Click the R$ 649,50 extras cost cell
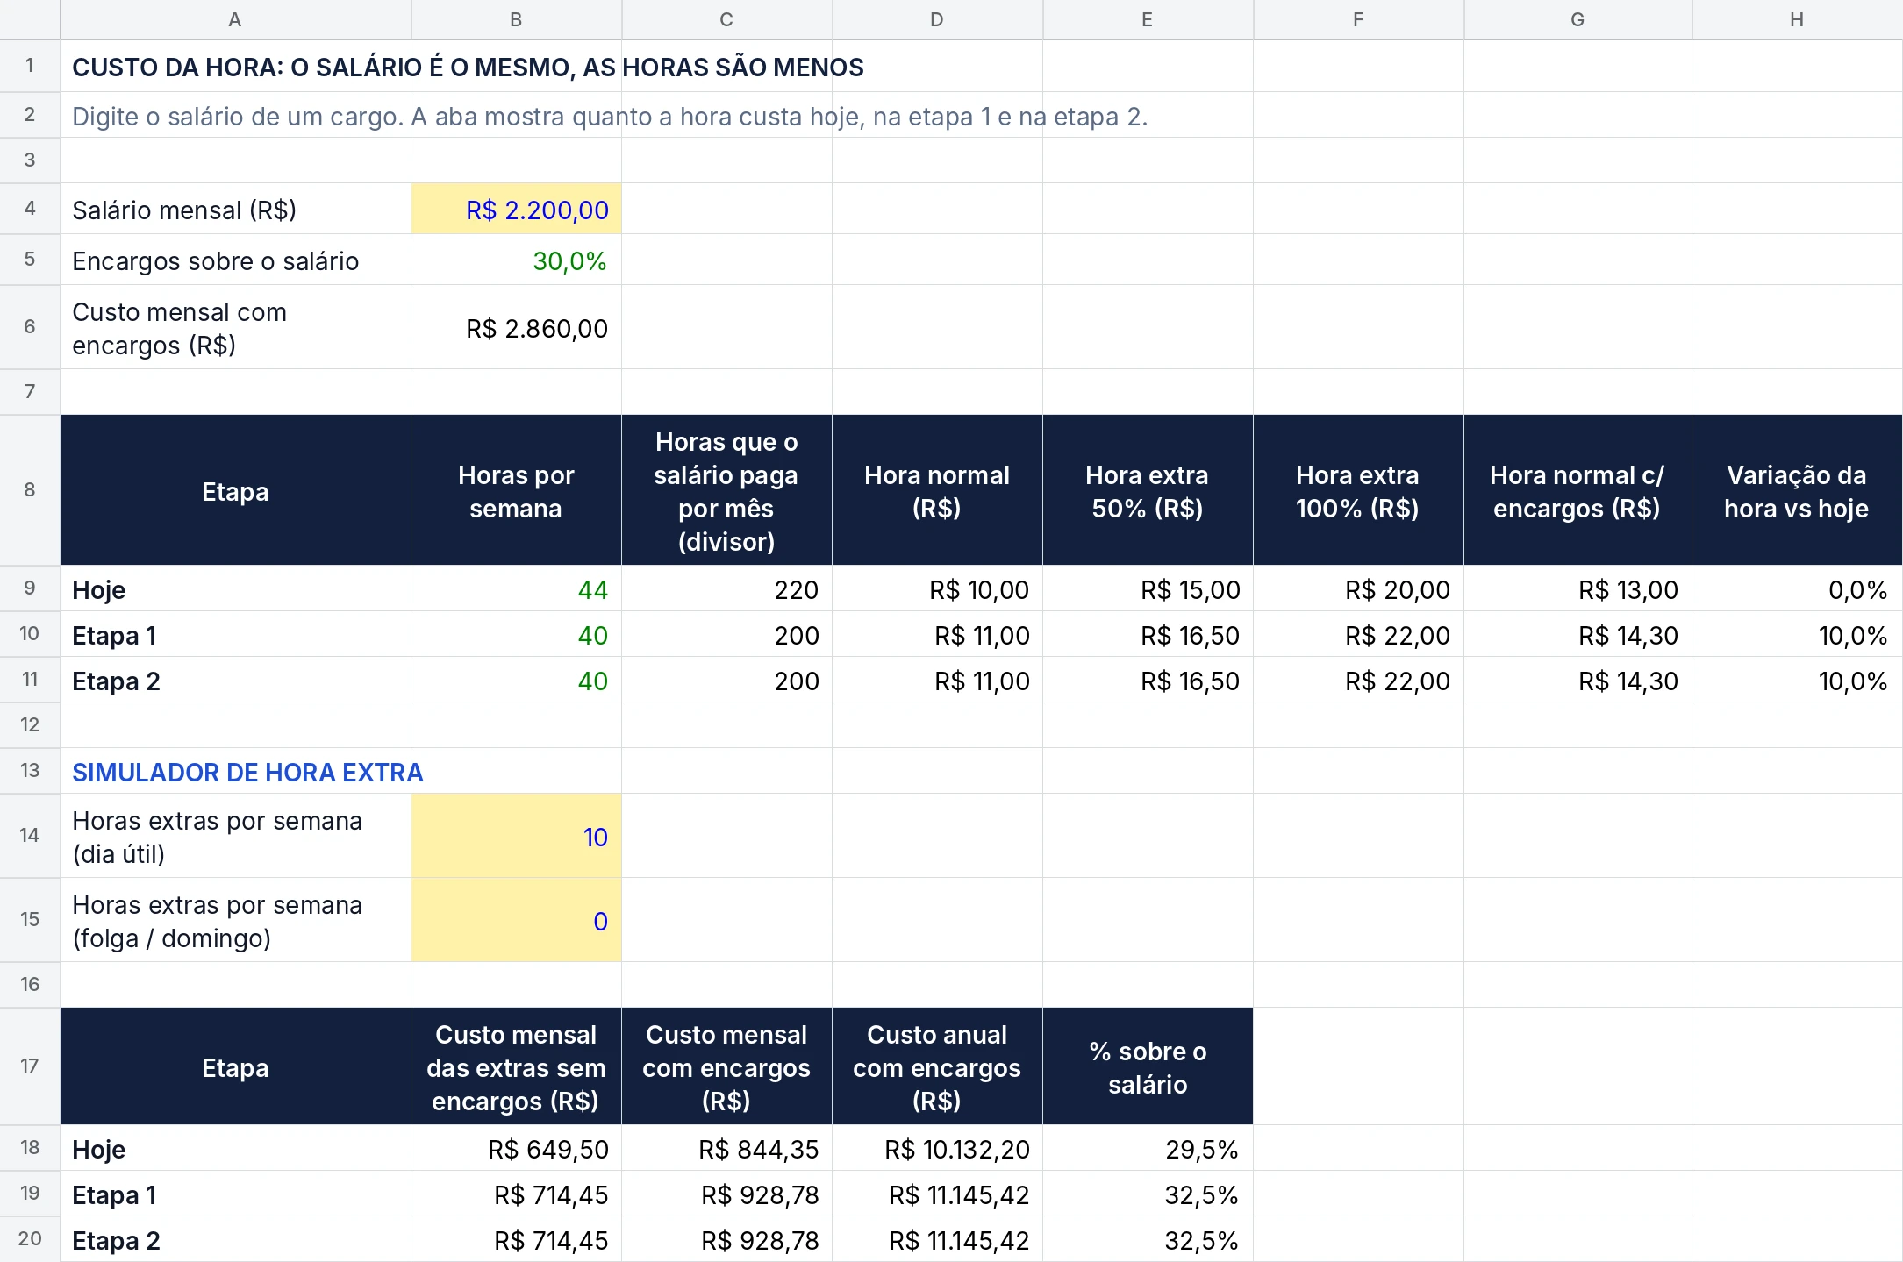Viewport: 1903px width, 1262px height. (x=516, y=1148)
